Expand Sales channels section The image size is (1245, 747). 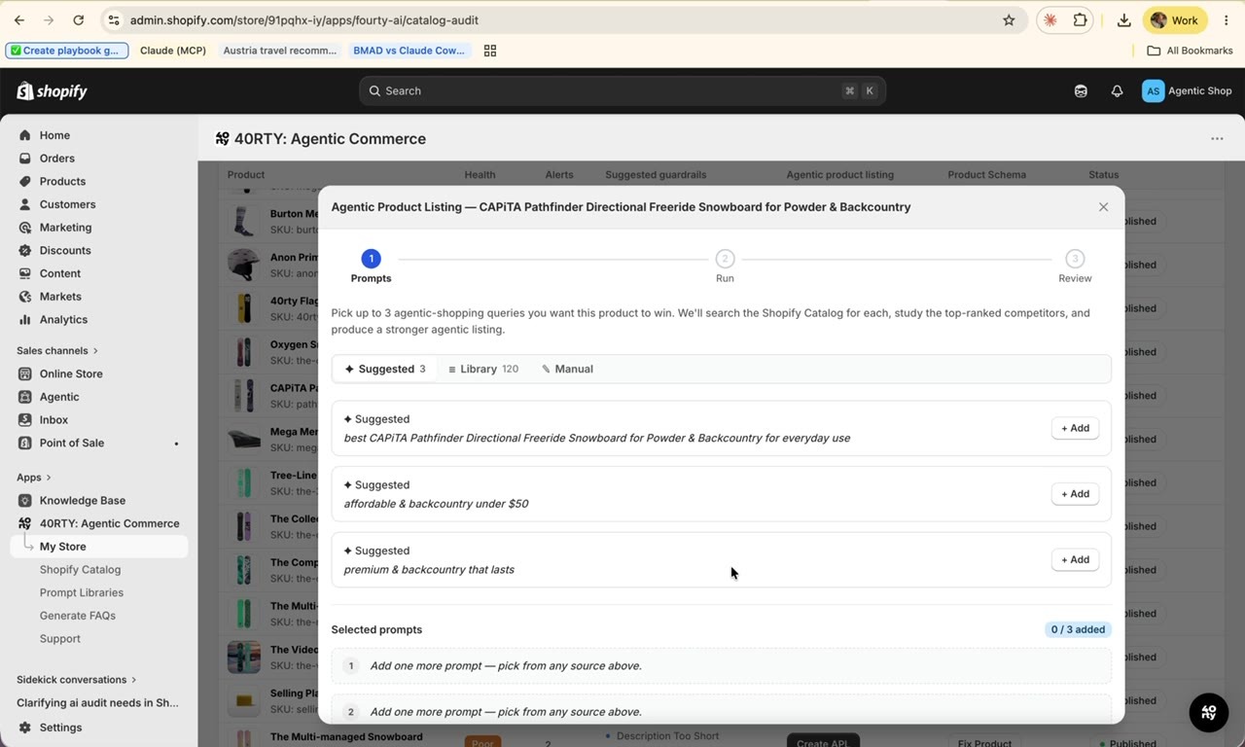point(57,350)
